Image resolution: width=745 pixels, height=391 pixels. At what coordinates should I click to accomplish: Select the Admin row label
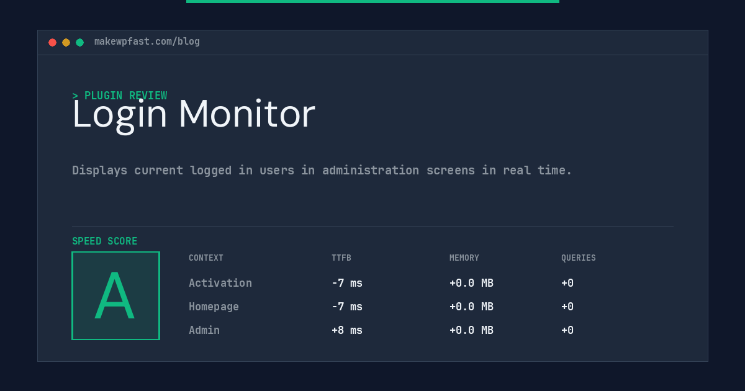(x=204, y=330)
